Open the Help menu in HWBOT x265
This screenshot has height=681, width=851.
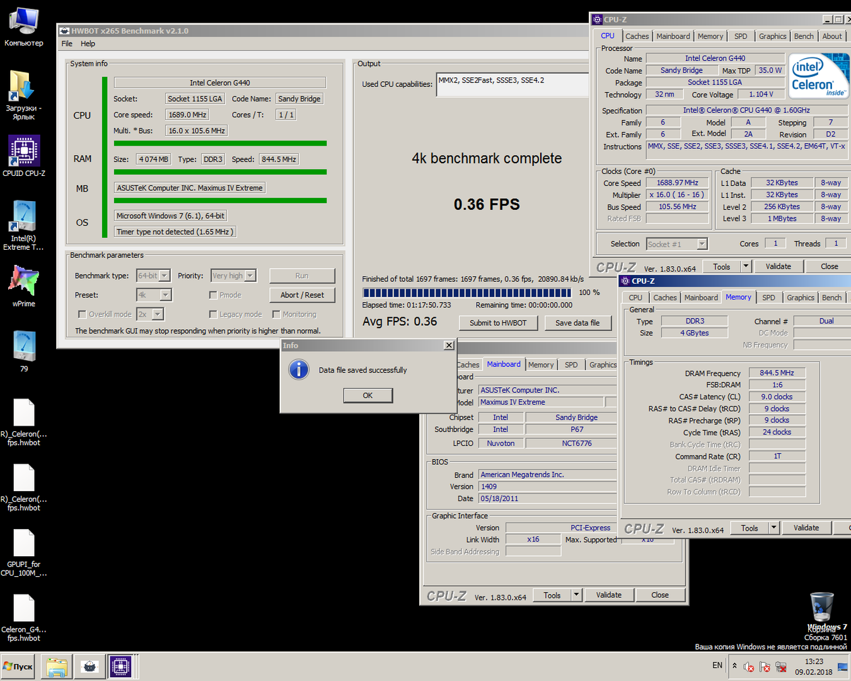click(88, 44)
